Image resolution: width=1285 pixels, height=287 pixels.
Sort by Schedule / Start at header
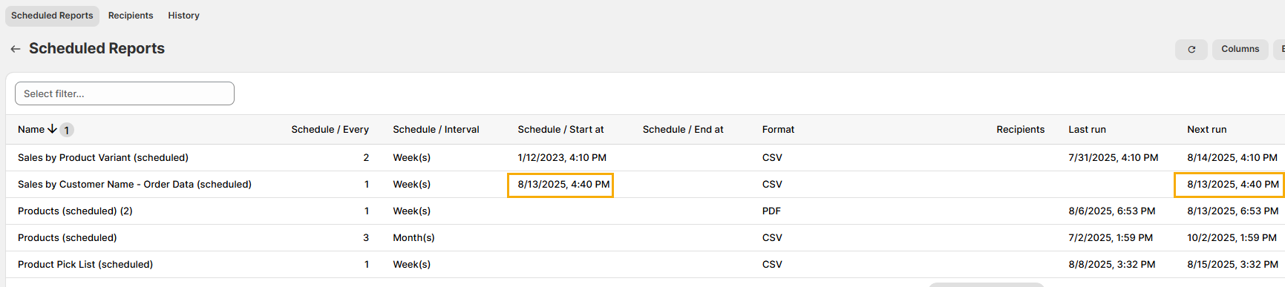coord(560,130)
